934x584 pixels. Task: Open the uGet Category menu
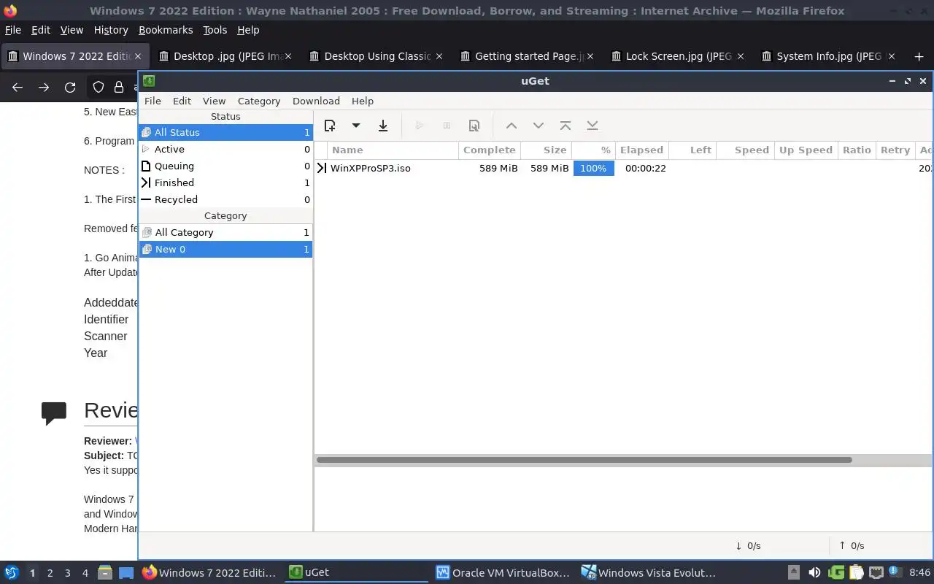point(259,101)
